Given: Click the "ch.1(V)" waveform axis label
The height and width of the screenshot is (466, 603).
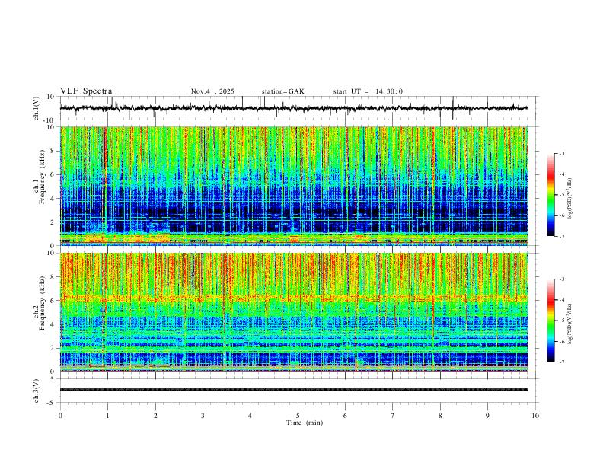Looking at the screenshot, I should coord(36,108).
